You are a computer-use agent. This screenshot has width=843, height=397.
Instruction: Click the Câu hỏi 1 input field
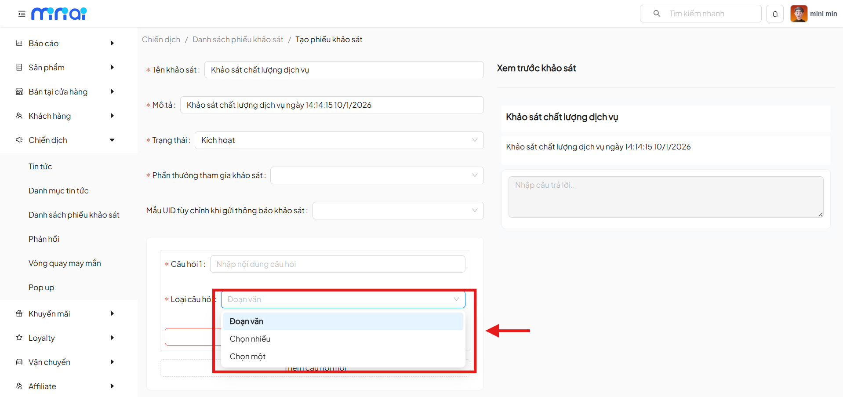pos(337,264)
